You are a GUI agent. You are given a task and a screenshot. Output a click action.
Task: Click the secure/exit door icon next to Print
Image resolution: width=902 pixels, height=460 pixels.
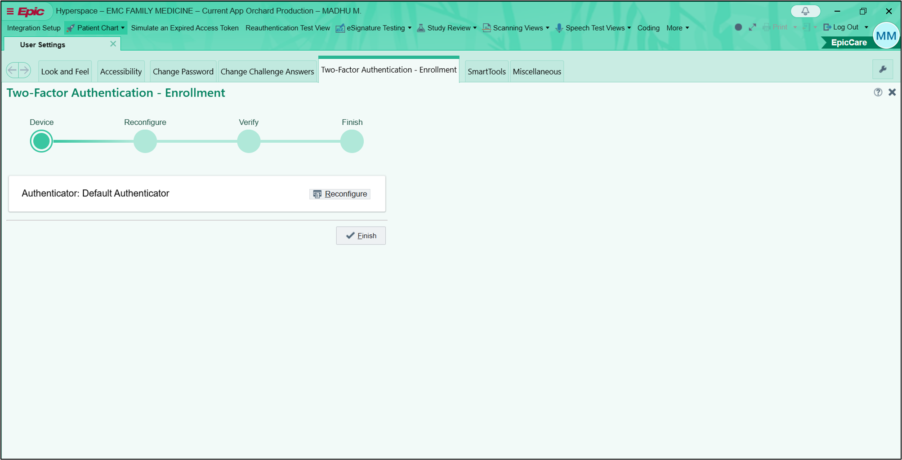click(x=806, y=27)
